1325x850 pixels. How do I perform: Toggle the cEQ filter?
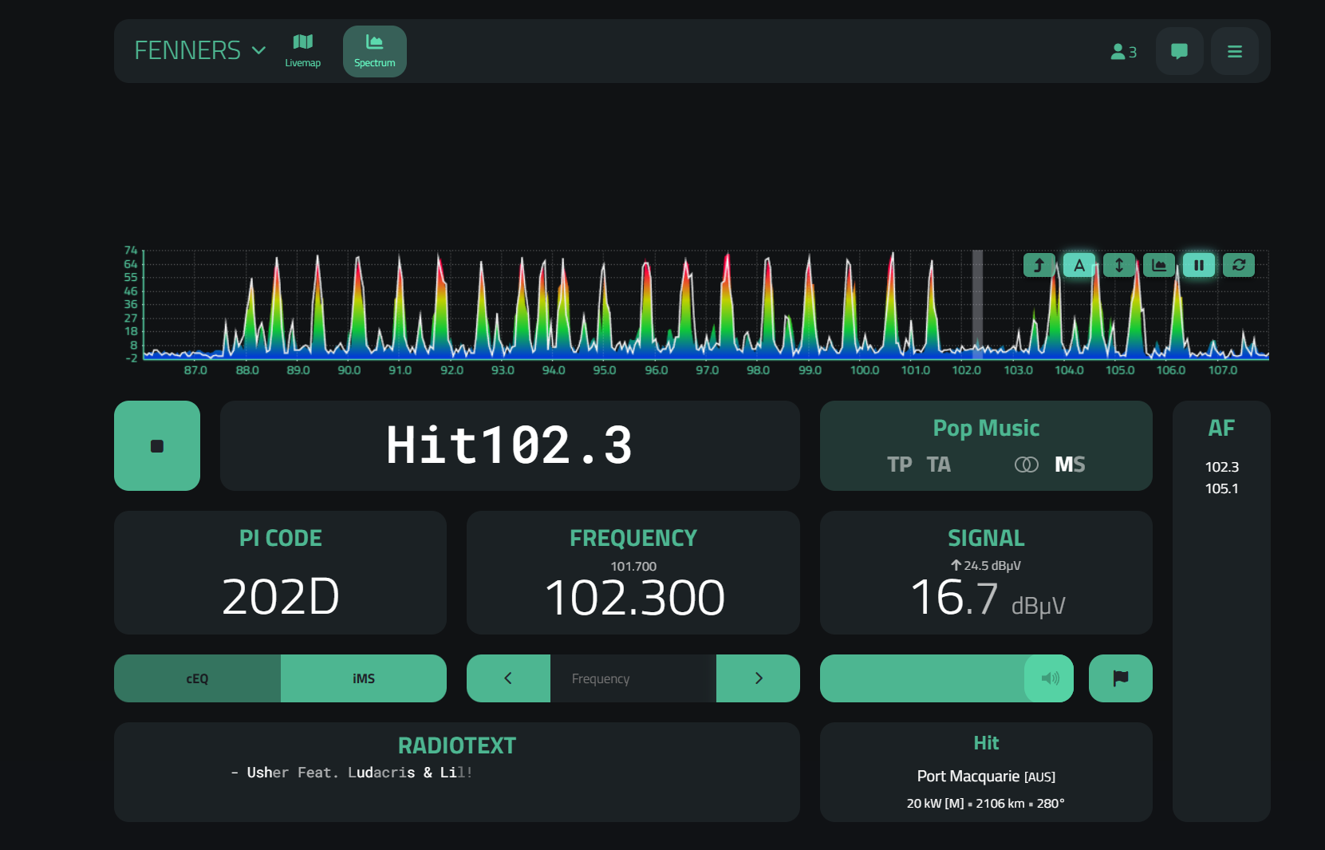coord(197,678)
